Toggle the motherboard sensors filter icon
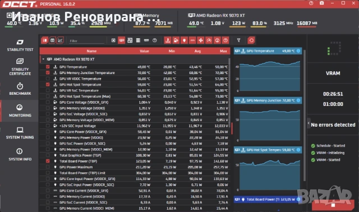This screenshot has height=212, width=359. tap(130, 40)
